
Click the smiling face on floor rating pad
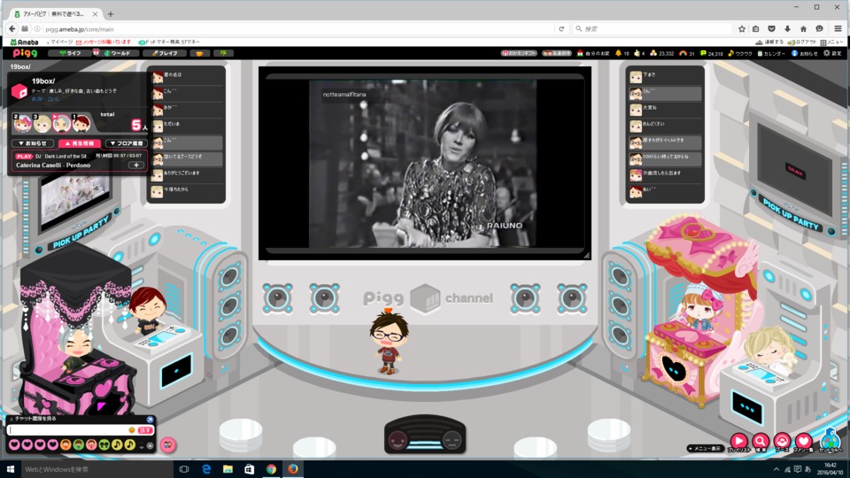coord(398,440)
